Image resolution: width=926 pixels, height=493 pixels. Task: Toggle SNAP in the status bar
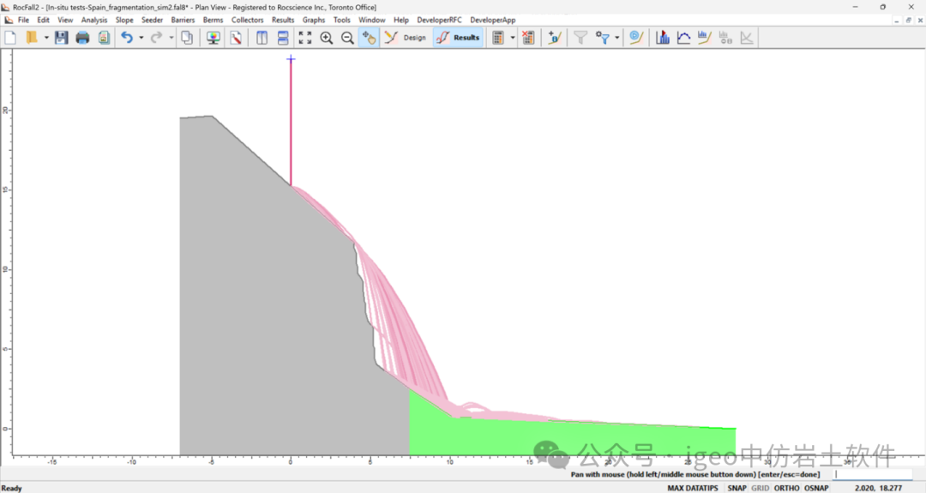click(737, 488)
